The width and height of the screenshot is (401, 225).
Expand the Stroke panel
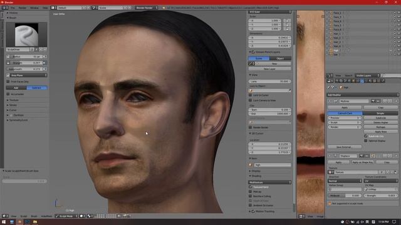13,105
